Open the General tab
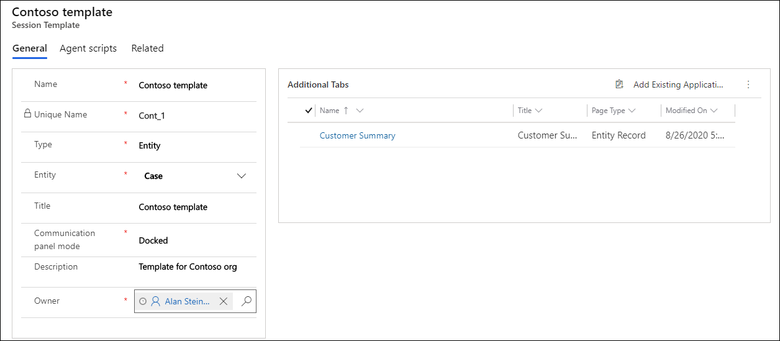 click(30, 48)
